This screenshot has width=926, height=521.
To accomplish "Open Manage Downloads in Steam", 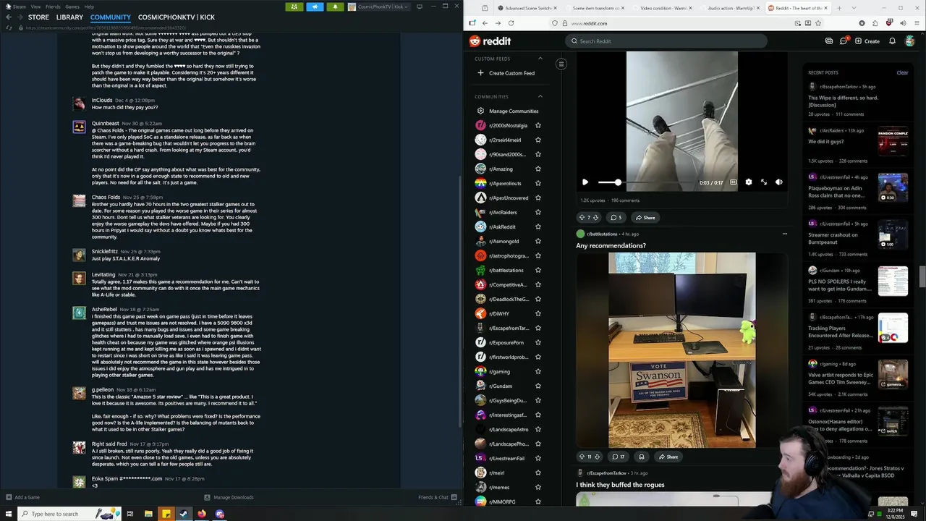I will pyautogui.click(x=229, y=497).
